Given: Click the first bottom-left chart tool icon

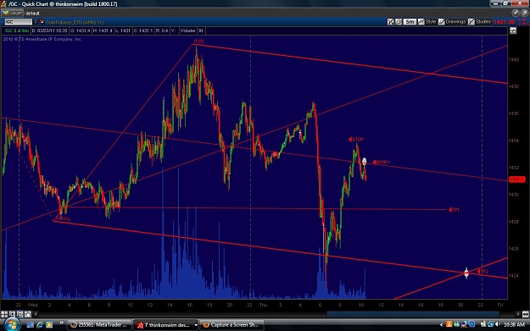Looking at the screenshot, I should click(x=4, y=314).
